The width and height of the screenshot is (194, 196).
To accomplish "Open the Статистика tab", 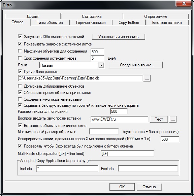I will pos(92,17).
